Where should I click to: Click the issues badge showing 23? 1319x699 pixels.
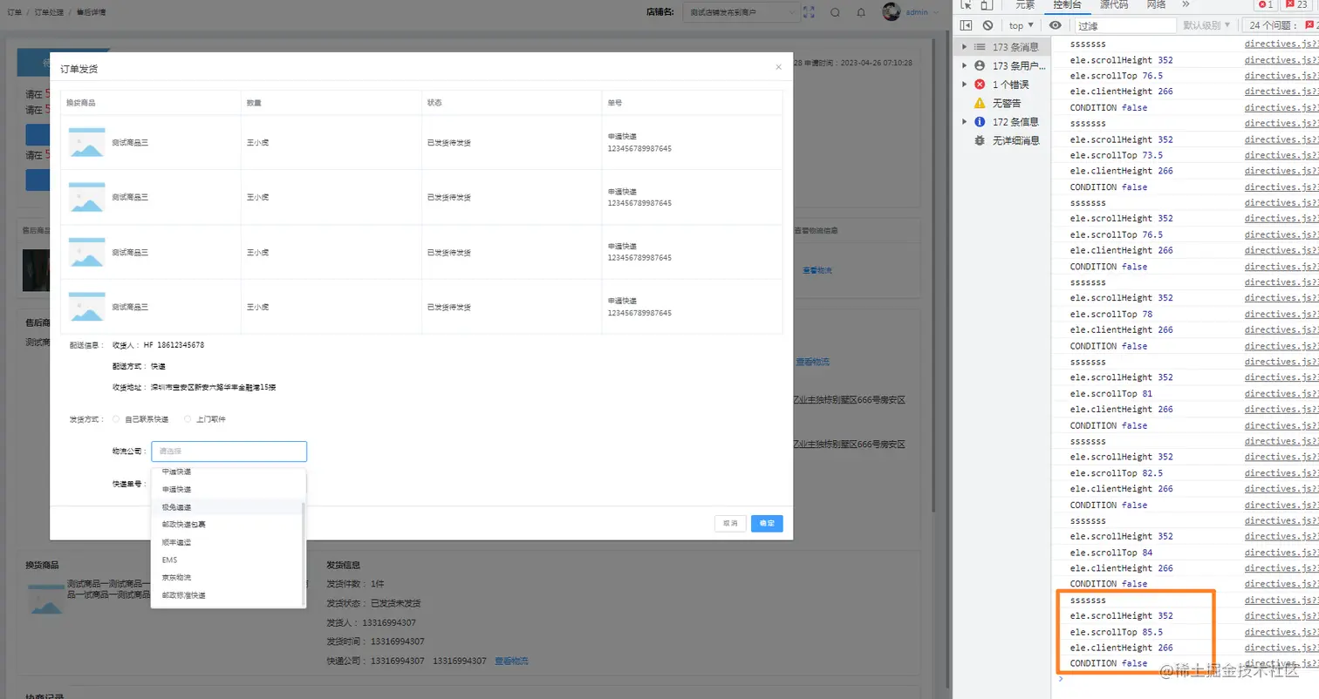(1296, 4)
